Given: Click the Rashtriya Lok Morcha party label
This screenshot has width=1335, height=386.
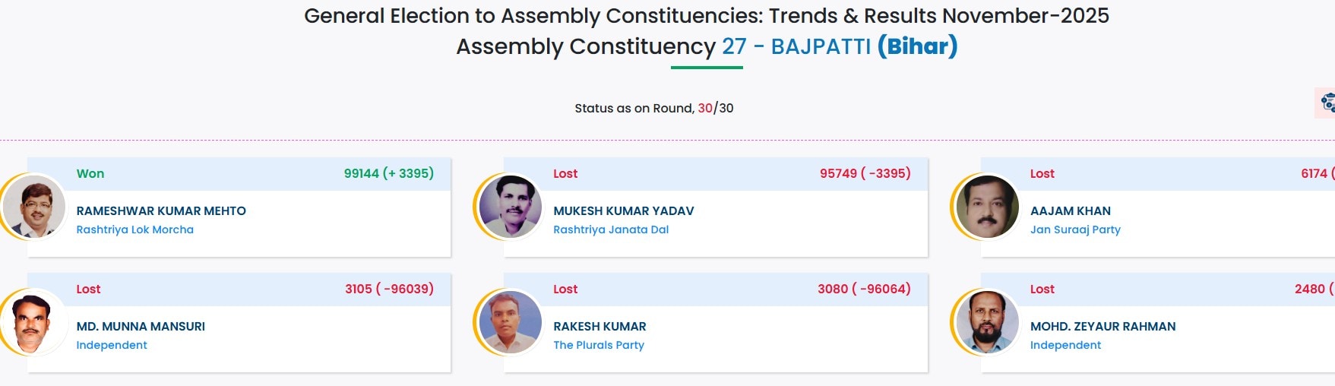Looking at the screenshot, I should point(134,229).
